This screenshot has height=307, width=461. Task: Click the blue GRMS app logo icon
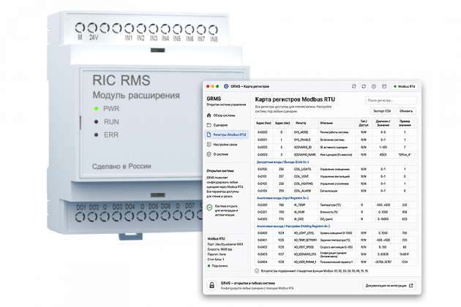(x=226, y=86)
